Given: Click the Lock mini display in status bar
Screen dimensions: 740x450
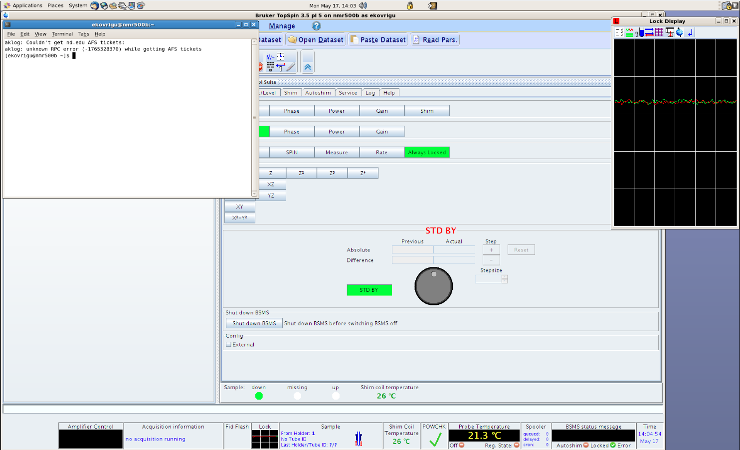Looking at the screenshot, I should tap(265, 440).
